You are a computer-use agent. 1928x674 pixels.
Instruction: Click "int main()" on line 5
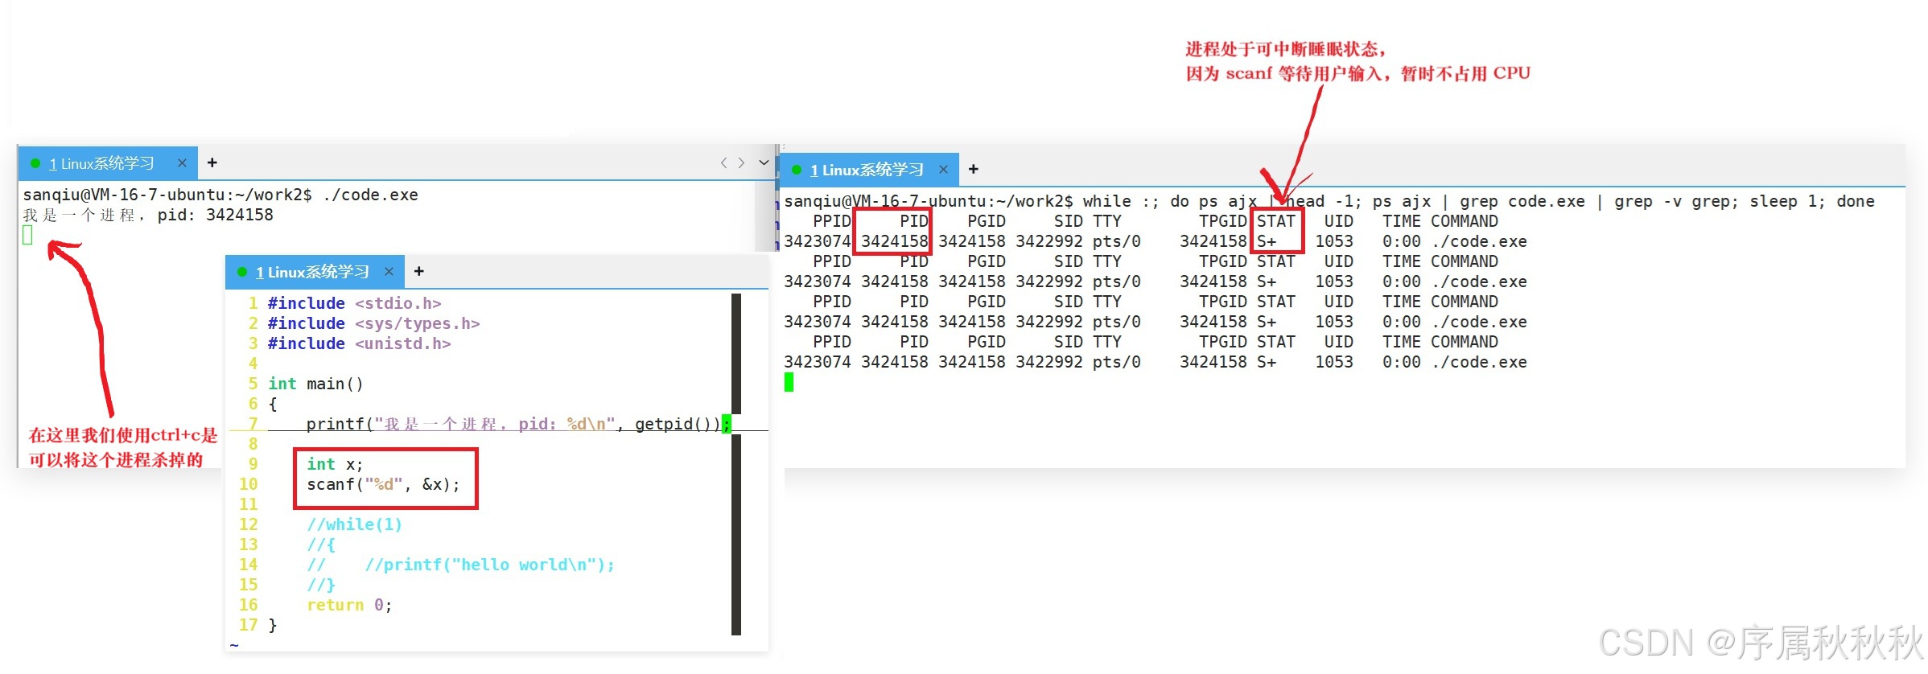tap(315, 384)
